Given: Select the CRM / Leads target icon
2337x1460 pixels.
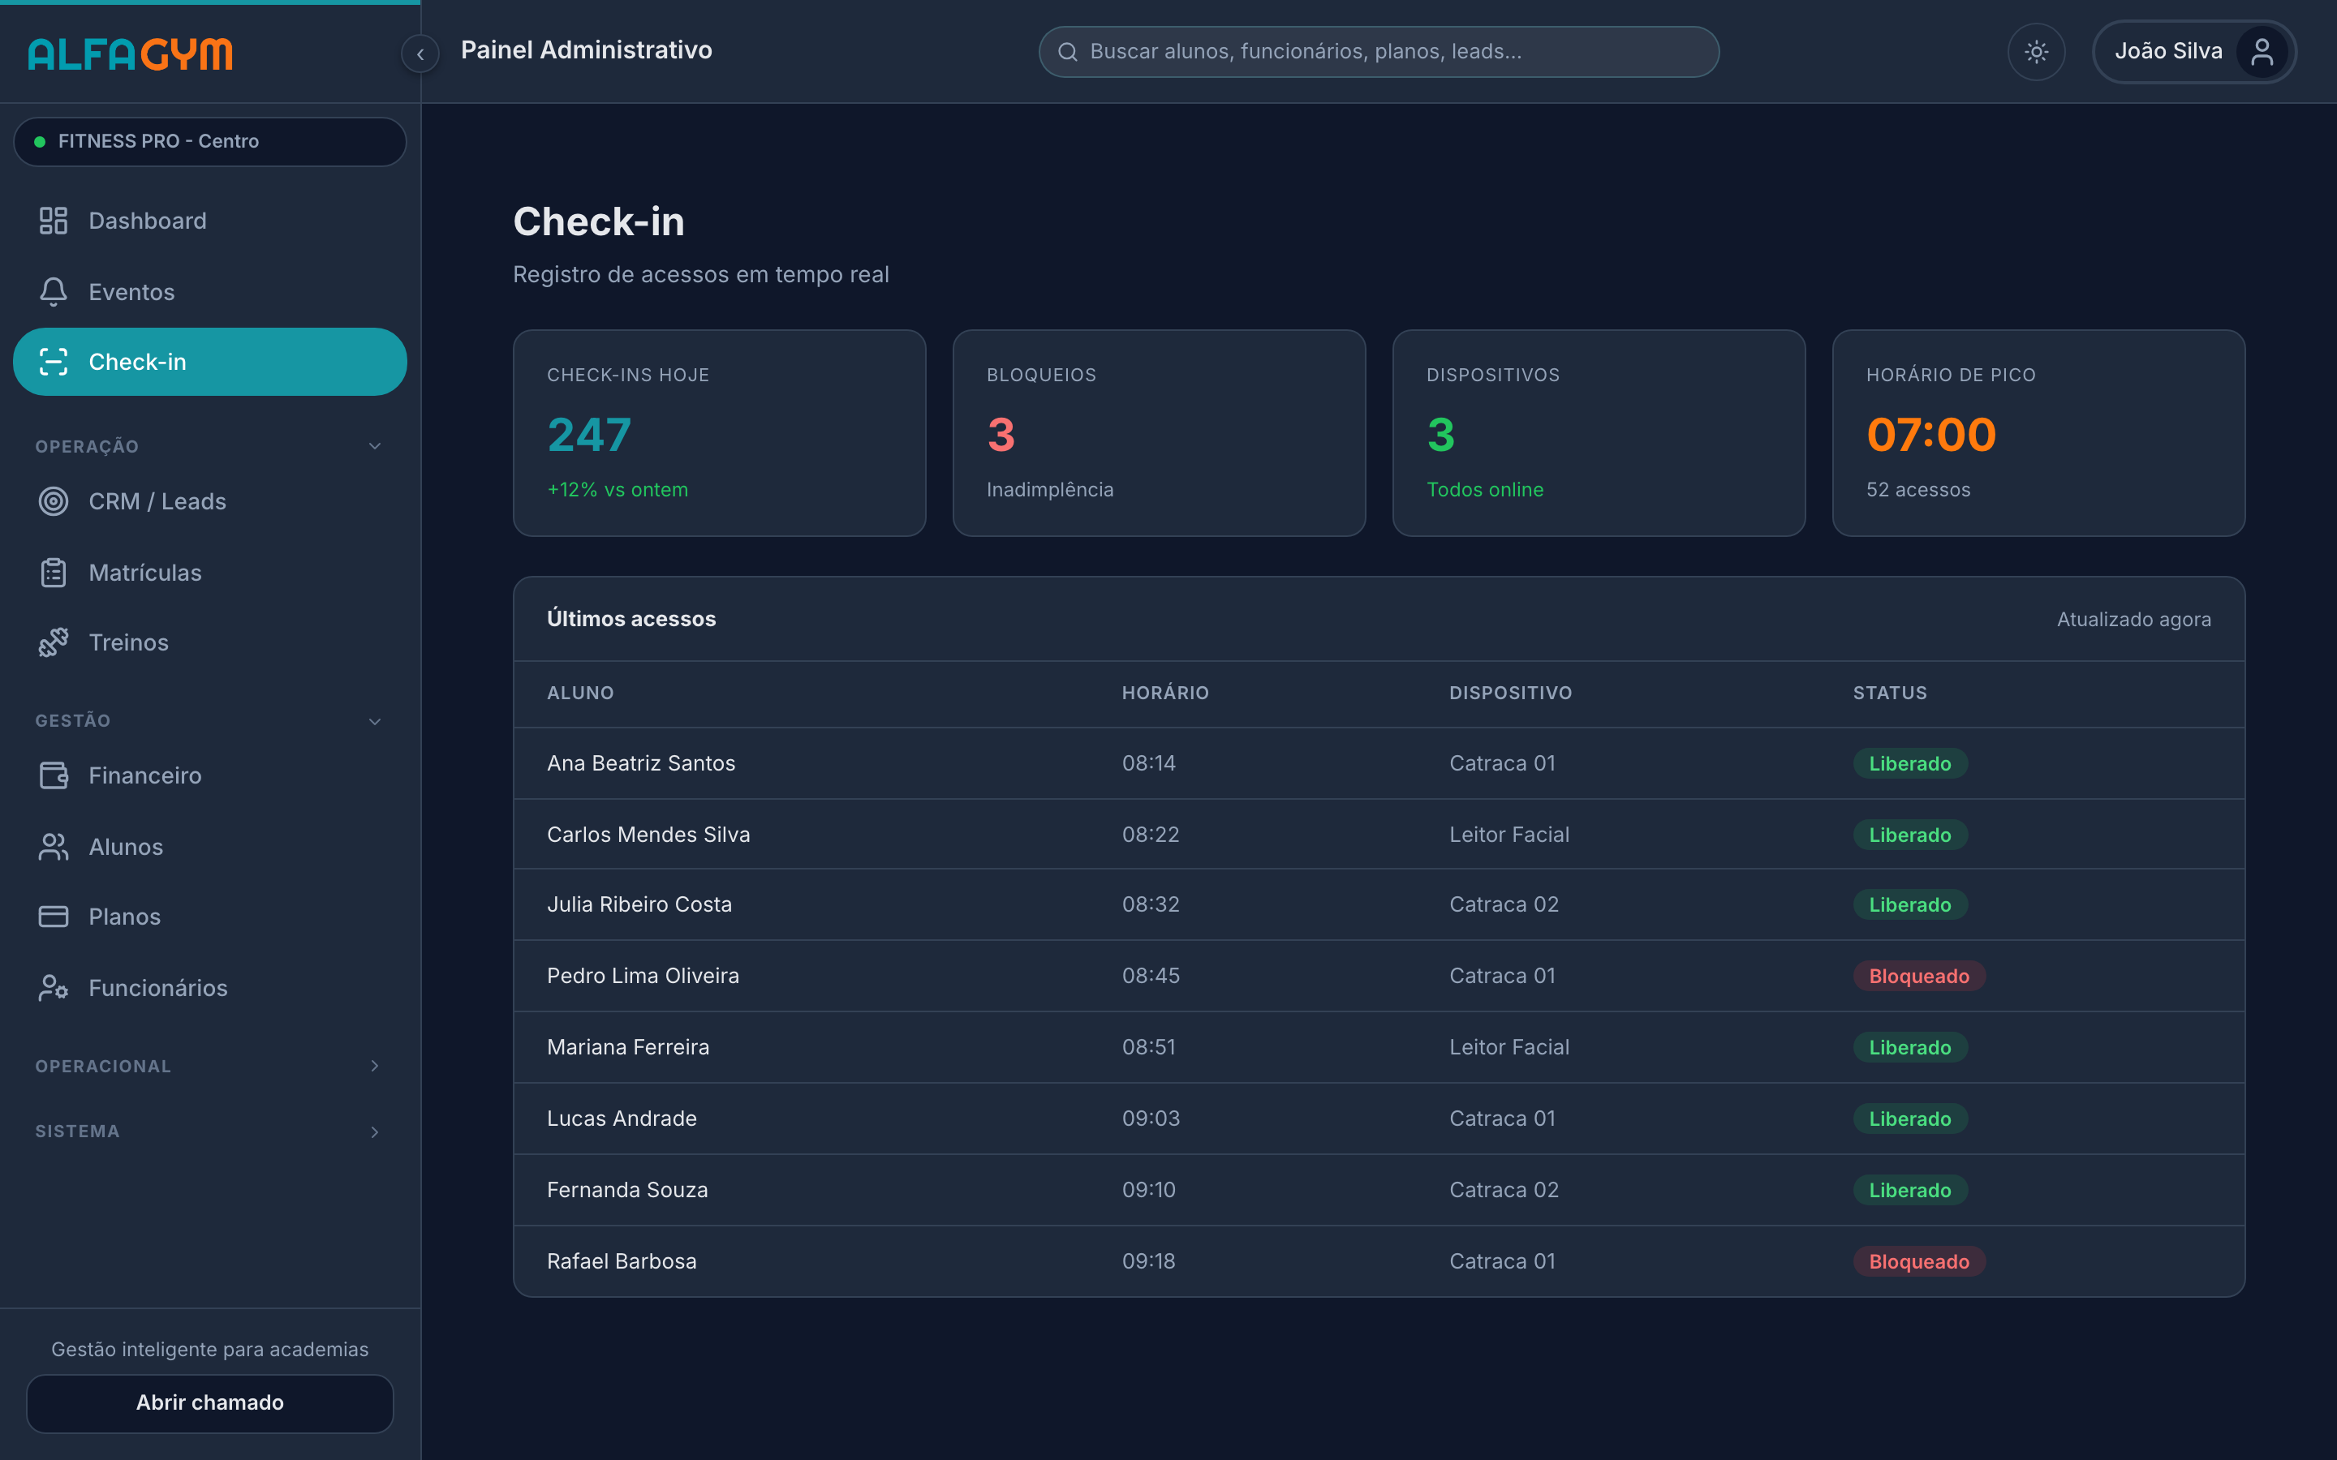Looking at the screenshot, I should [53, 501].
